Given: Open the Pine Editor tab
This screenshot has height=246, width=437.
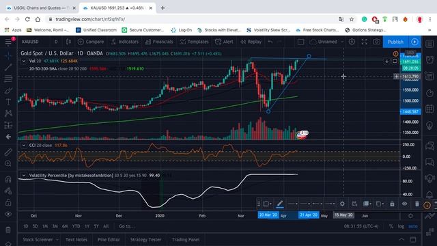Looking at the screenshot, I should pos(109,240).
